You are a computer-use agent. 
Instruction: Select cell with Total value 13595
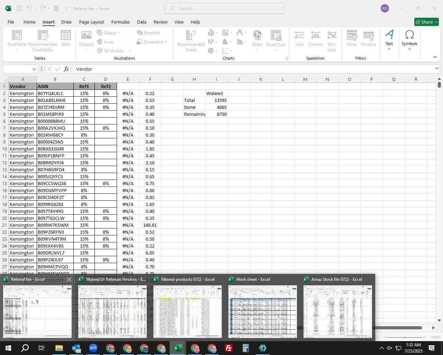(216, 100)
